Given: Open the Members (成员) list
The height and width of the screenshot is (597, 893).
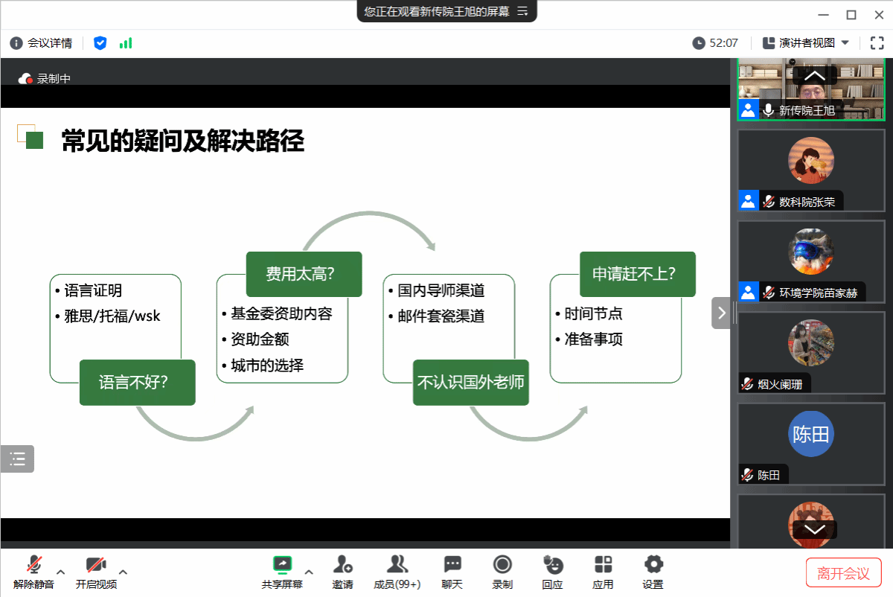Looking at the screenshot, I should [397, 571].
